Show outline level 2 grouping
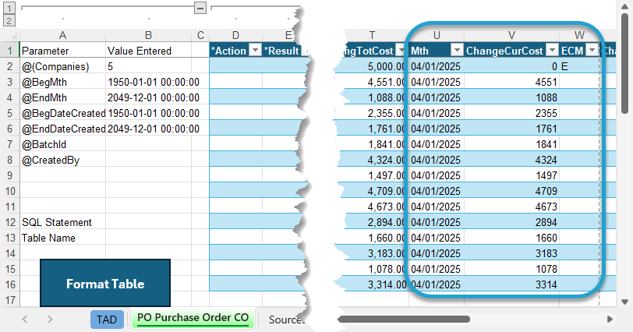 [x=9, y=20]
